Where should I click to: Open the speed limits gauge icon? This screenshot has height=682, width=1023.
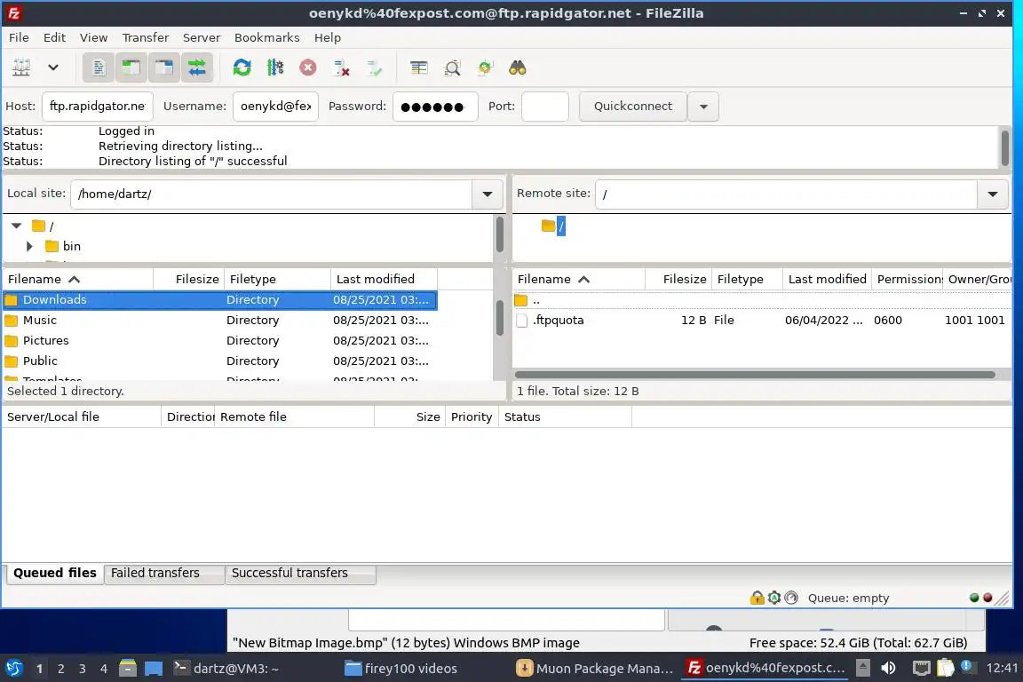[x=791, y=597]
